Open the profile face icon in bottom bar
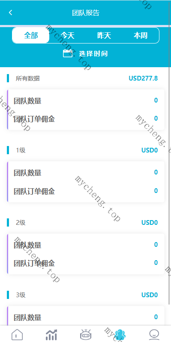171x342 pixels. point(154,334)
